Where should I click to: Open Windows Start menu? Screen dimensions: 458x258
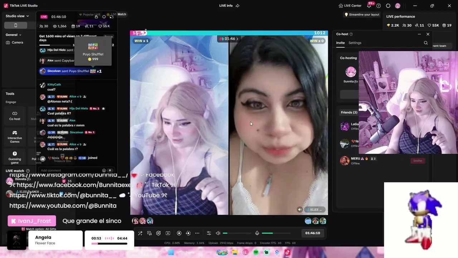point(171,252)
